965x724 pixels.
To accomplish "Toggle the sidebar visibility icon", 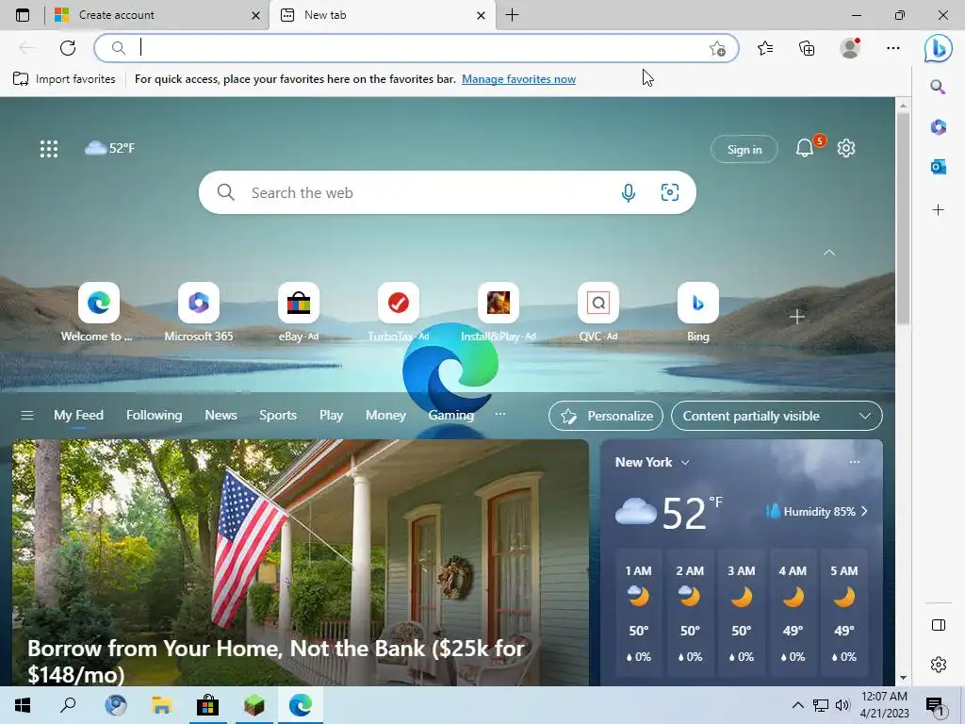I will pos(939,625).
